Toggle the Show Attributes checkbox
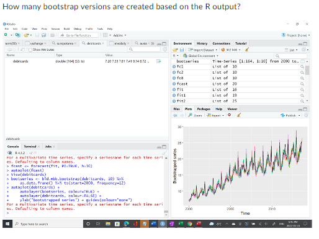The height and width of the screenshot is (239, 319). click(30, 50)
